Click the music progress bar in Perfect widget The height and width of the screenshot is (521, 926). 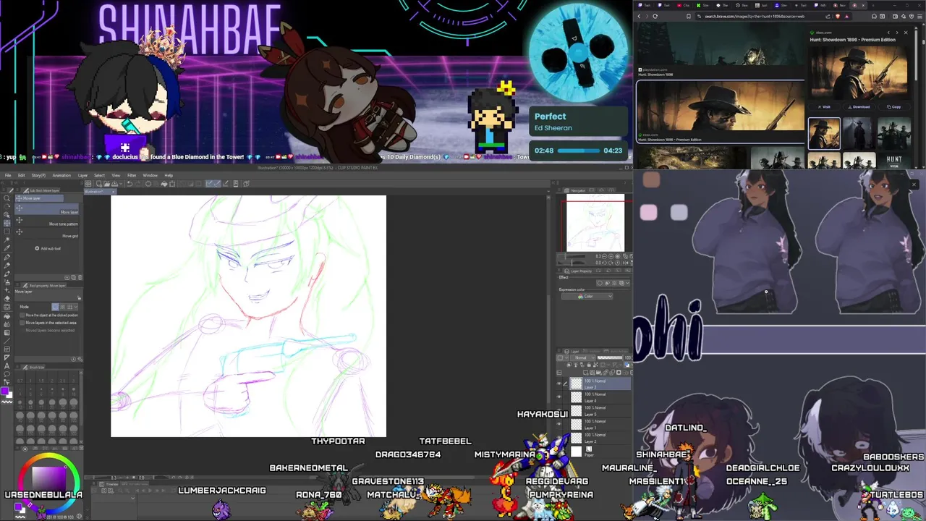click(x=579, y=151)
